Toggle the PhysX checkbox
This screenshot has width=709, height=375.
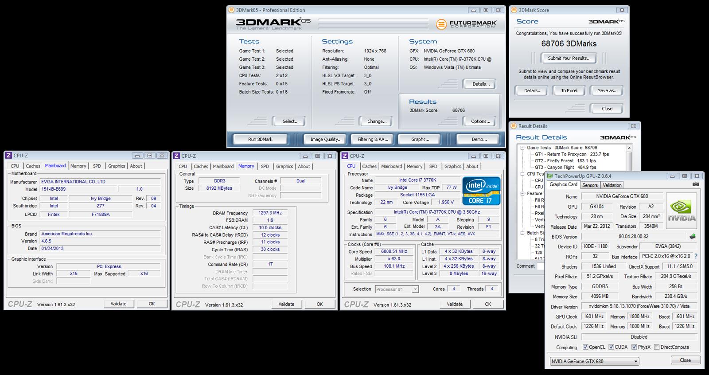tap(634, 347)
